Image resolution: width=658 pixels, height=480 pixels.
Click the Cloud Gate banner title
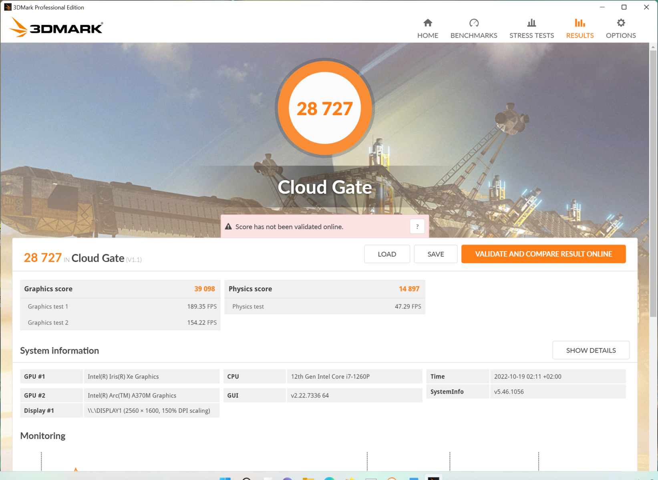pyautogui.click(x=325, y=187)
